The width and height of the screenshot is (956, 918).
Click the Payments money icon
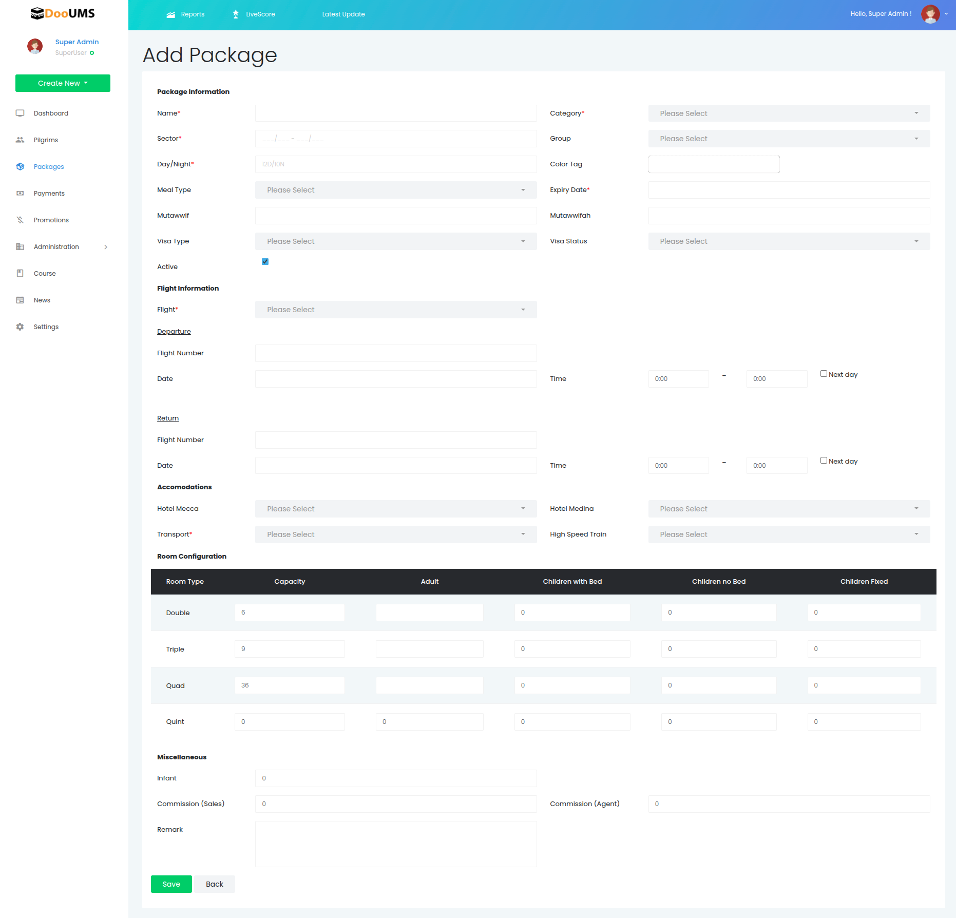[20, 193]
